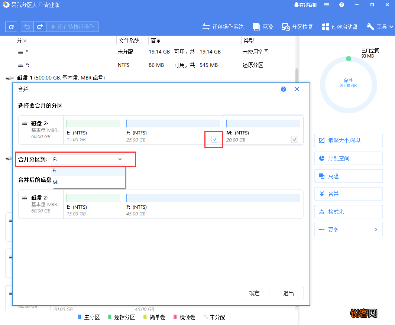
Task: Click the undo arrow icon
Action: click(x=27, y=27)
